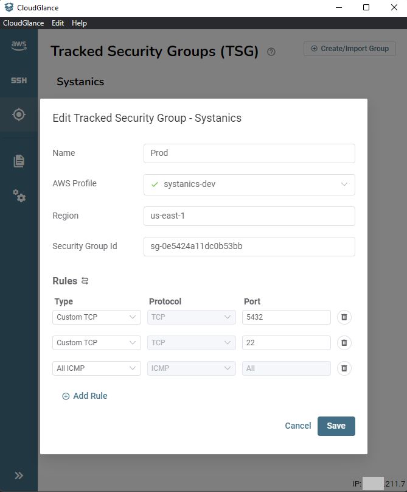Click the help question mark beside TSG title
This screenshot has height=492, width=407.
click(x=271, y=52)
